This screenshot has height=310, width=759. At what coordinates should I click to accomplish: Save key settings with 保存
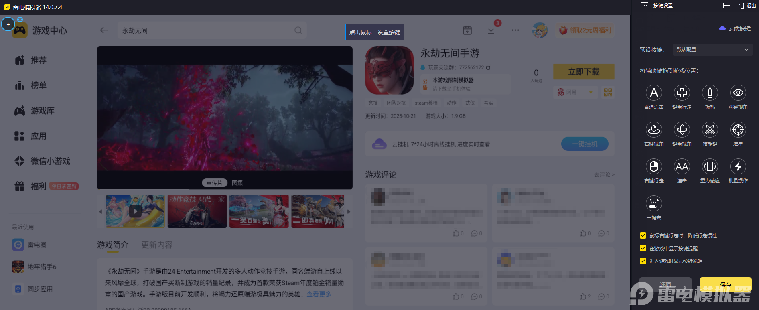[x=725, y=284]
